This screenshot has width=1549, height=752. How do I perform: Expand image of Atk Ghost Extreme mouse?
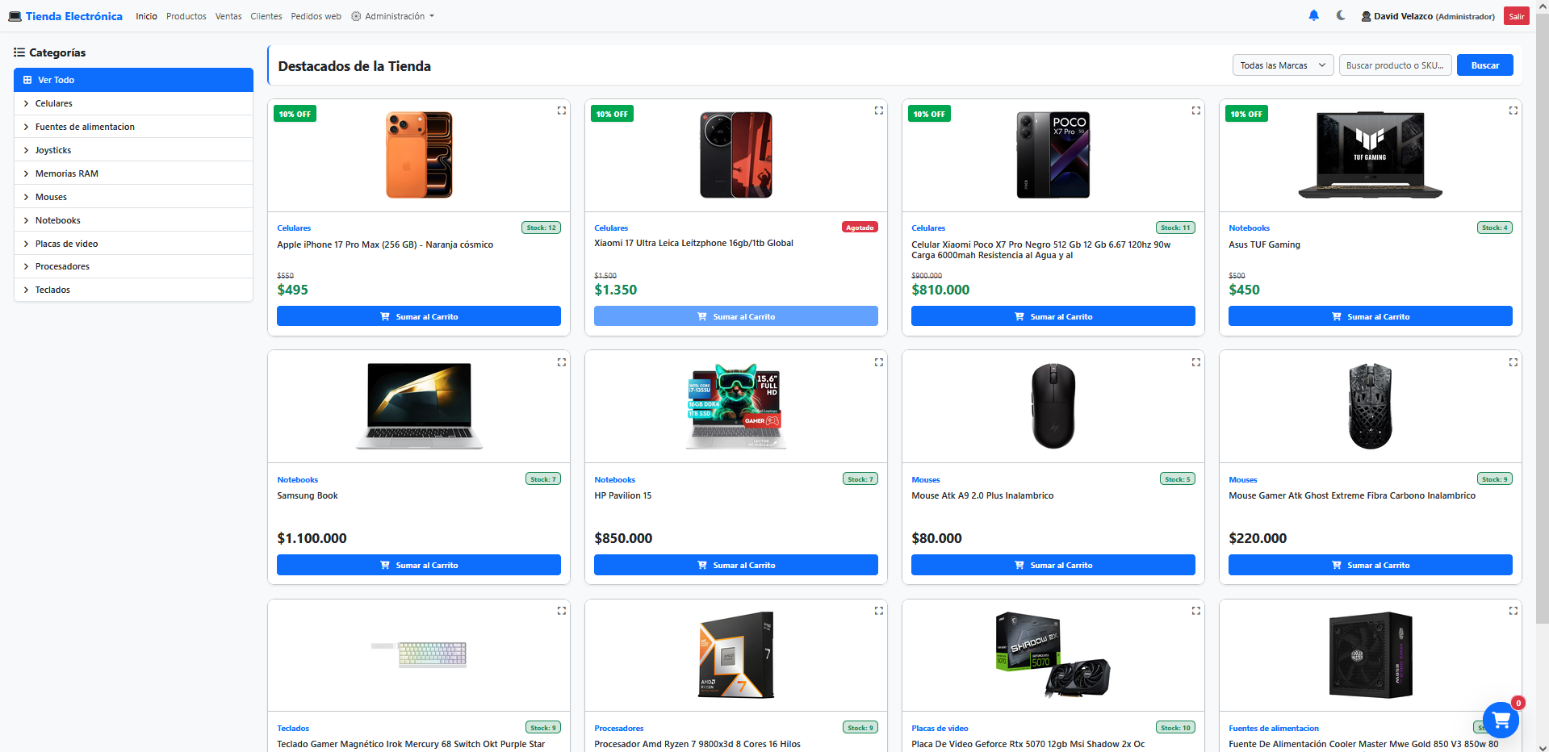pos(1513,362)
